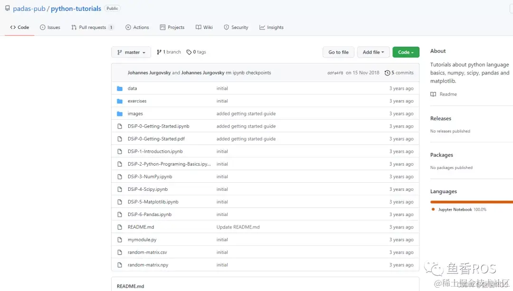Click the repository book icon beside padas-pub
Viewport: 513px width, 291px height.
click(x=7, y=8)
